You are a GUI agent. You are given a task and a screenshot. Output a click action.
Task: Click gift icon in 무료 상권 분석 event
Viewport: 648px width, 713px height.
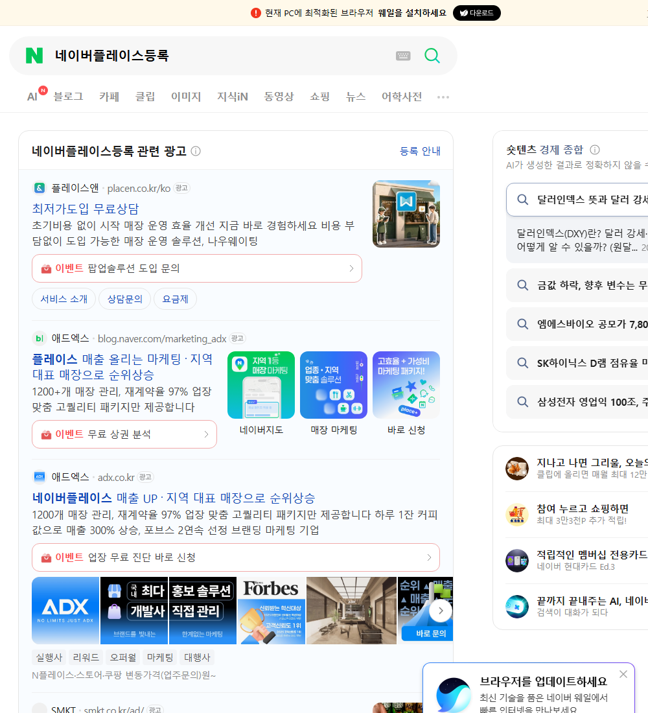(46, 435)
